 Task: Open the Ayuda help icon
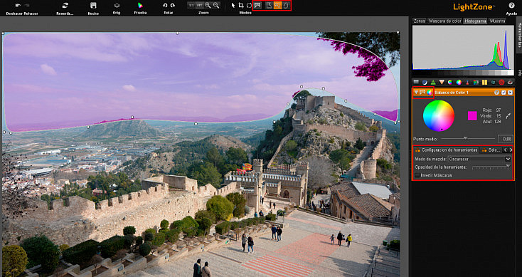tap(511, 5)
